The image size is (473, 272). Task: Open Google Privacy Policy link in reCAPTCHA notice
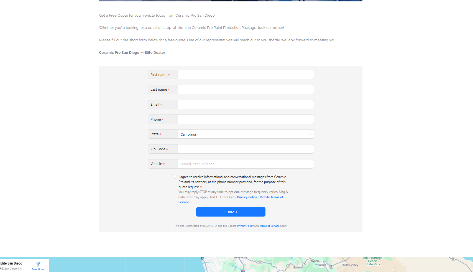(245, 226)
